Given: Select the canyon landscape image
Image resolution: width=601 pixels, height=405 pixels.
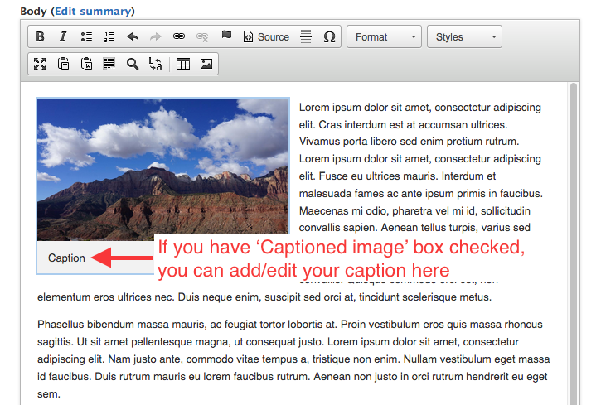Looking at the screenshot, I should (x=163, y=170).
